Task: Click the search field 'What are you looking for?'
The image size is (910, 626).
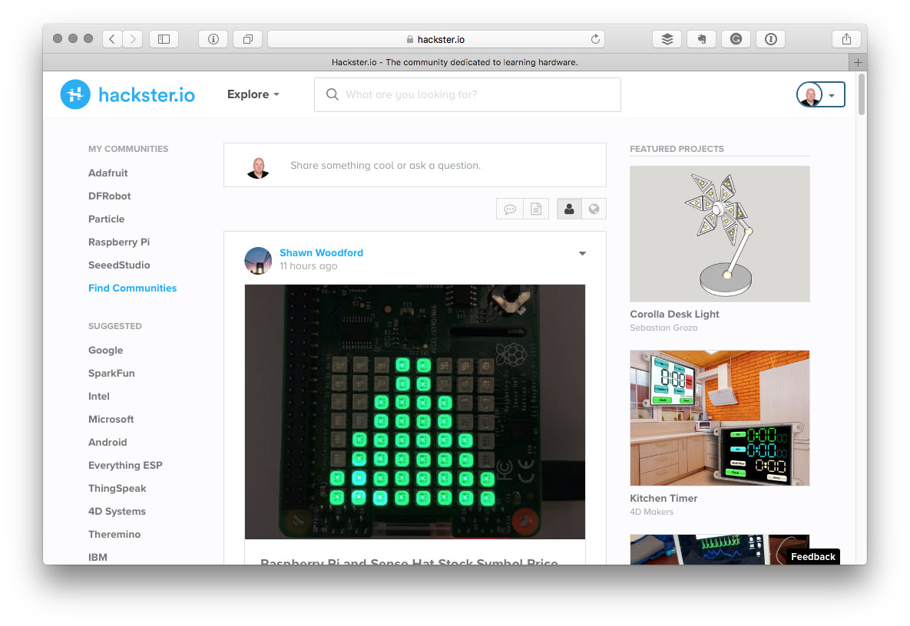Action: (x=468, y=94)
